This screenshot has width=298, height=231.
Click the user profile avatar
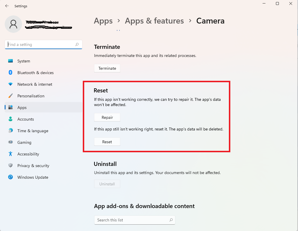tap(13, 24)
